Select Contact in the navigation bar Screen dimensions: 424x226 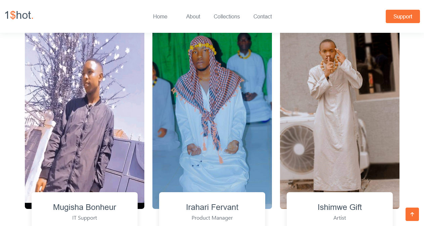pyautogui.click(x=263, y=16)
